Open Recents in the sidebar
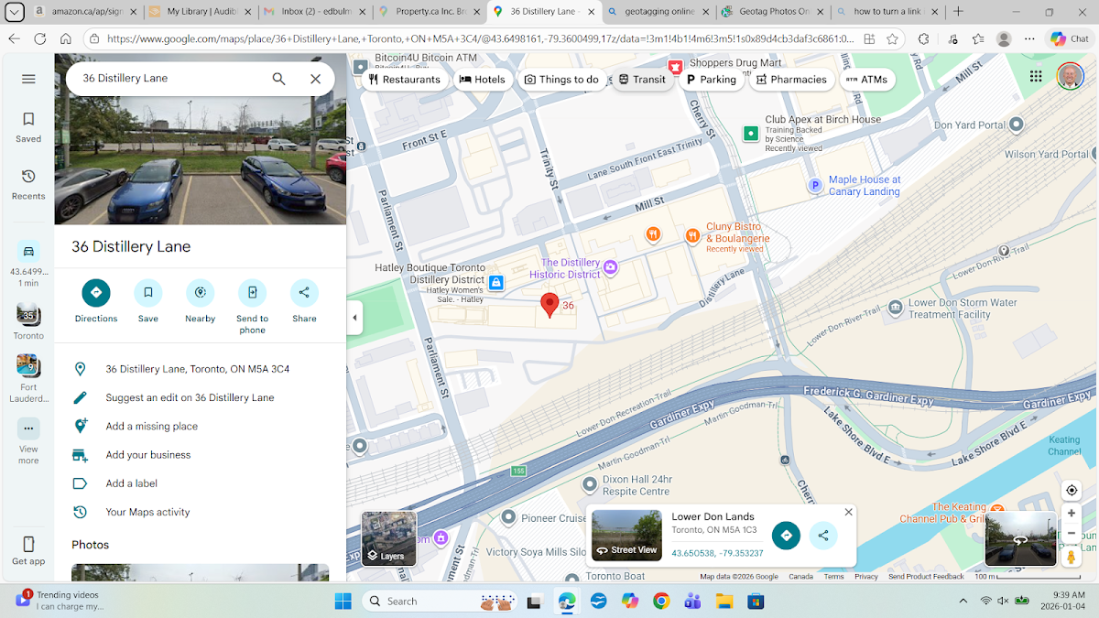Screen dimensions: 1099x618 coord(28,184)
